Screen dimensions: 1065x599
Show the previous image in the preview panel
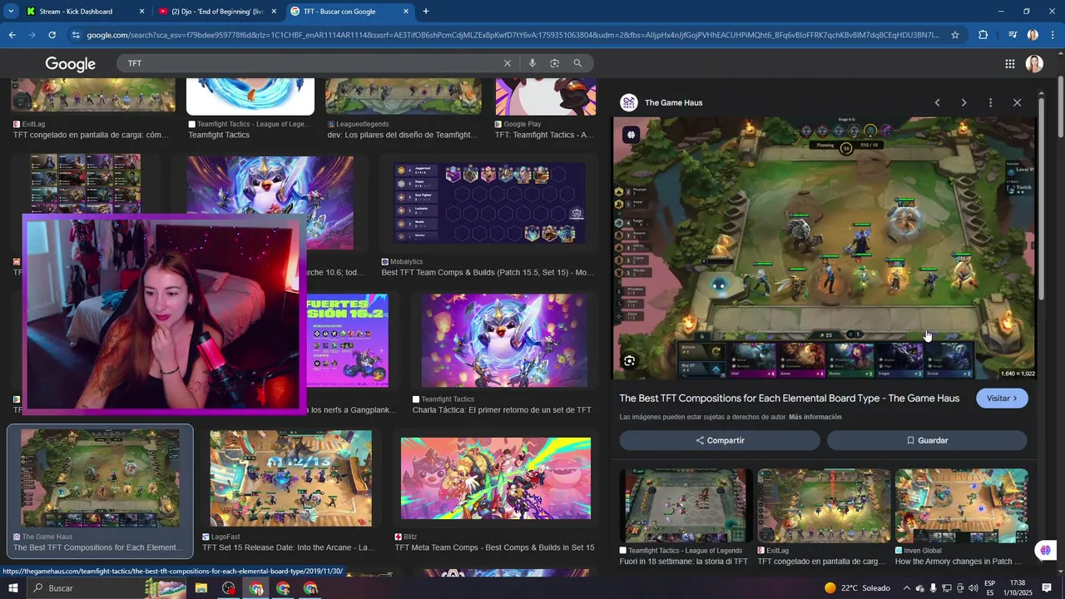click(x=937, y=102)
